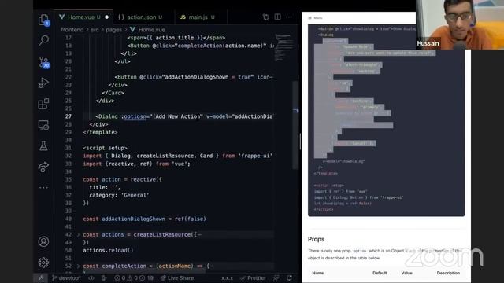Select pages in breadcrumb path
The height and width of the screenshot is (283, 504).
[x=113, y=30]
